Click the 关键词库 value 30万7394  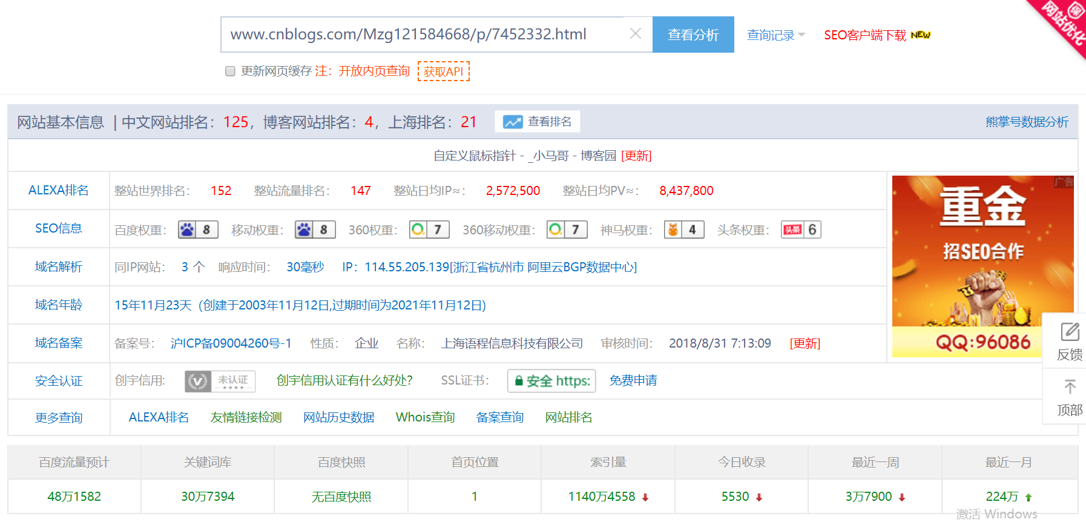pyautogui.click(x=208, y=497)
